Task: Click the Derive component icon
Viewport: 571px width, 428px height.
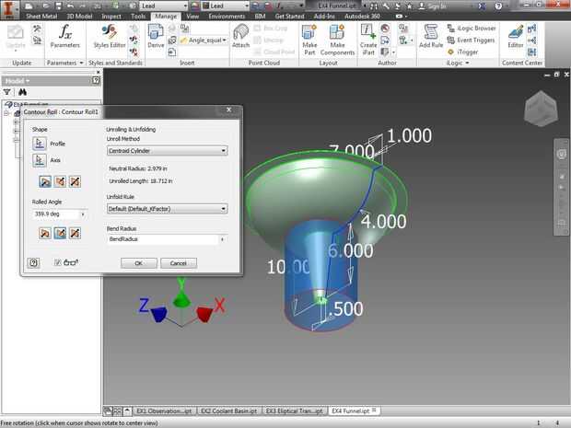Action: tap(156, 36)
